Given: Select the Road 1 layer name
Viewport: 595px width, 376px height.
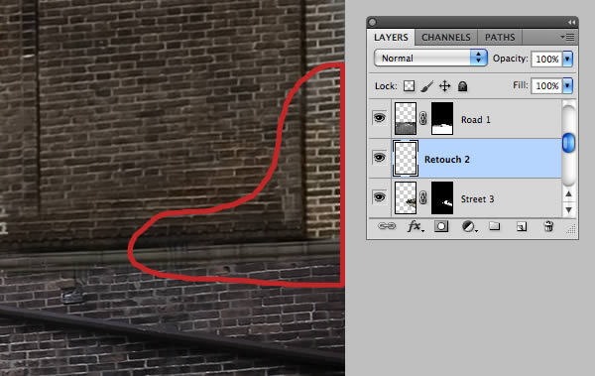Looking at the screenshot, I should (x=475, y=120).
